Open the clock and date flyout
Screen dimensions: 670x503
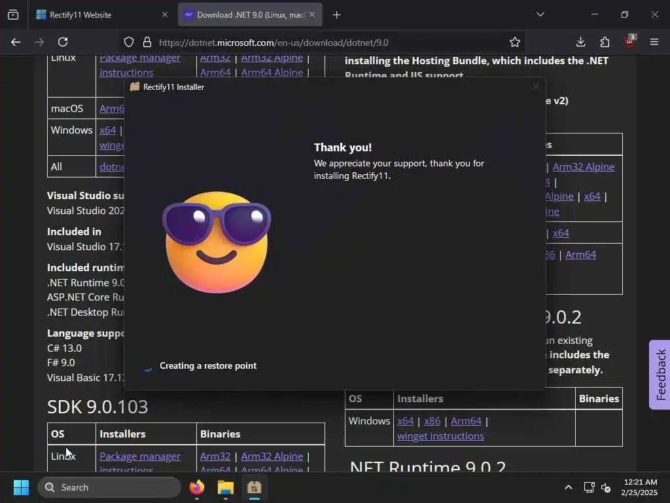click(x=639, y=487)
